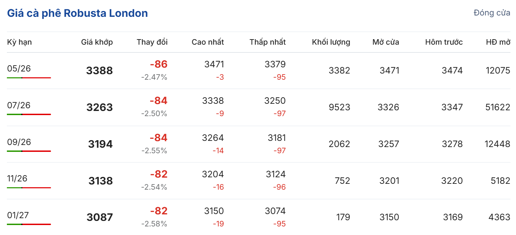Click the price range bar under 05/26
Viewport: 516px width, 235px height.
tap(29, 78)
